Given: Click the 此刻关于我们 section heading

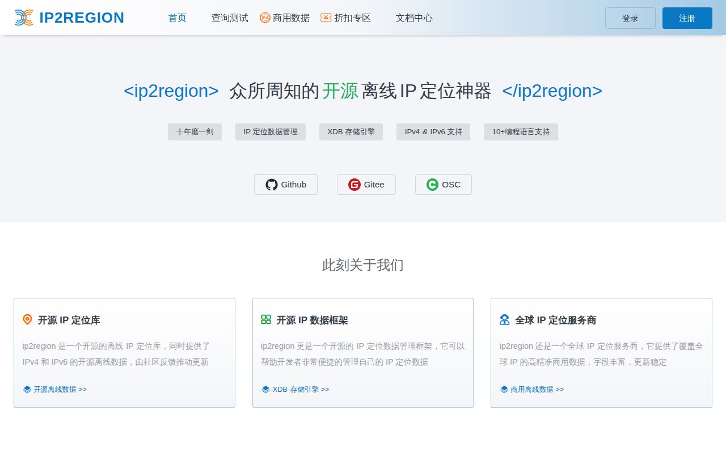Looking at the screenshot, I should coord(363,265).
